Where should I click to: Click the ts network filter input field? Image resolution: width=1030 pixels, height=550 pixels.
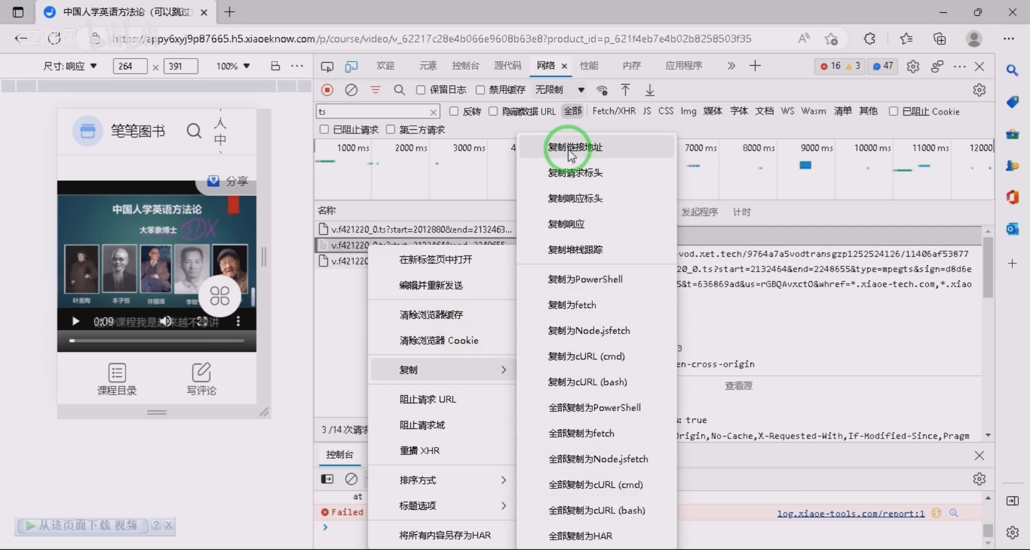(x=377, y=111)
